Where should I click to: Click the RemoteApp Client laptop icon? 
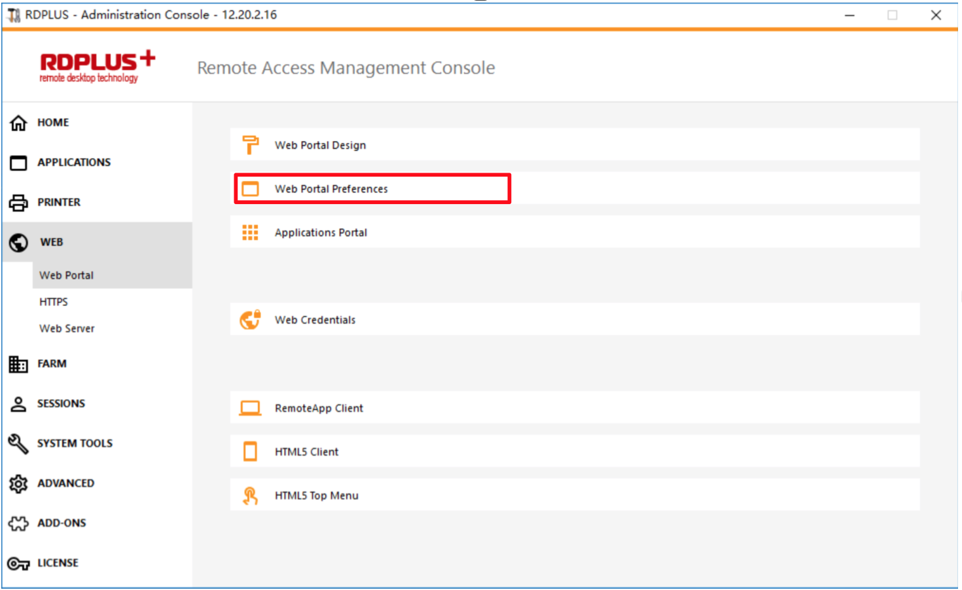click(250, 408)
